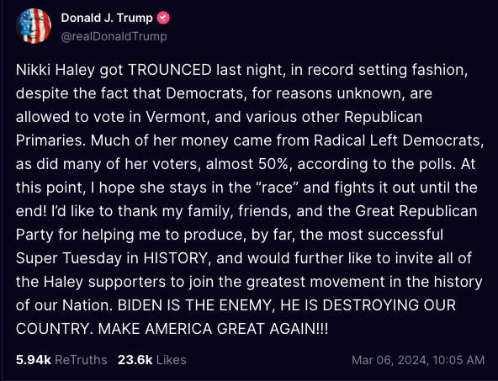Click the opening words "Nikki Haley got"

tap(70, 70)
